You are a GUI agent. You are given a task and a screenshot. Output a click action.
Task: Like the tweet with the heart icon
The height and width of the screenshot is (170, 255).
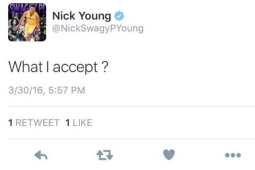pyautogui.click(x=169, y=155)
